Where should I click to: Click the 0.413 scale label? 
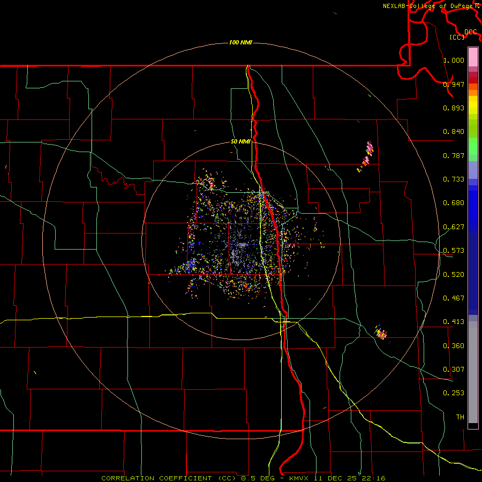[x=454, y=322]
